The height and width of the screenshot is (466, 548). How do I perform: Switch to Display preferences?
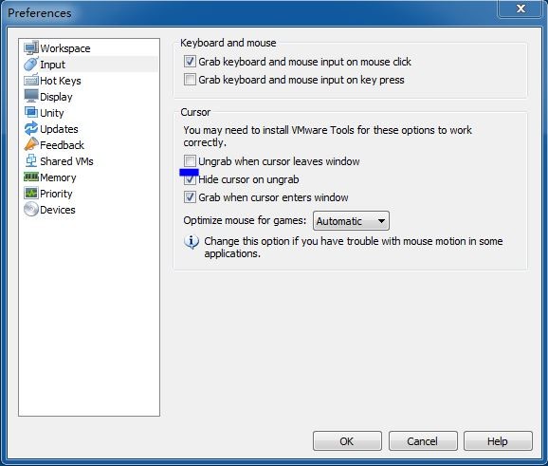point(56,97)
